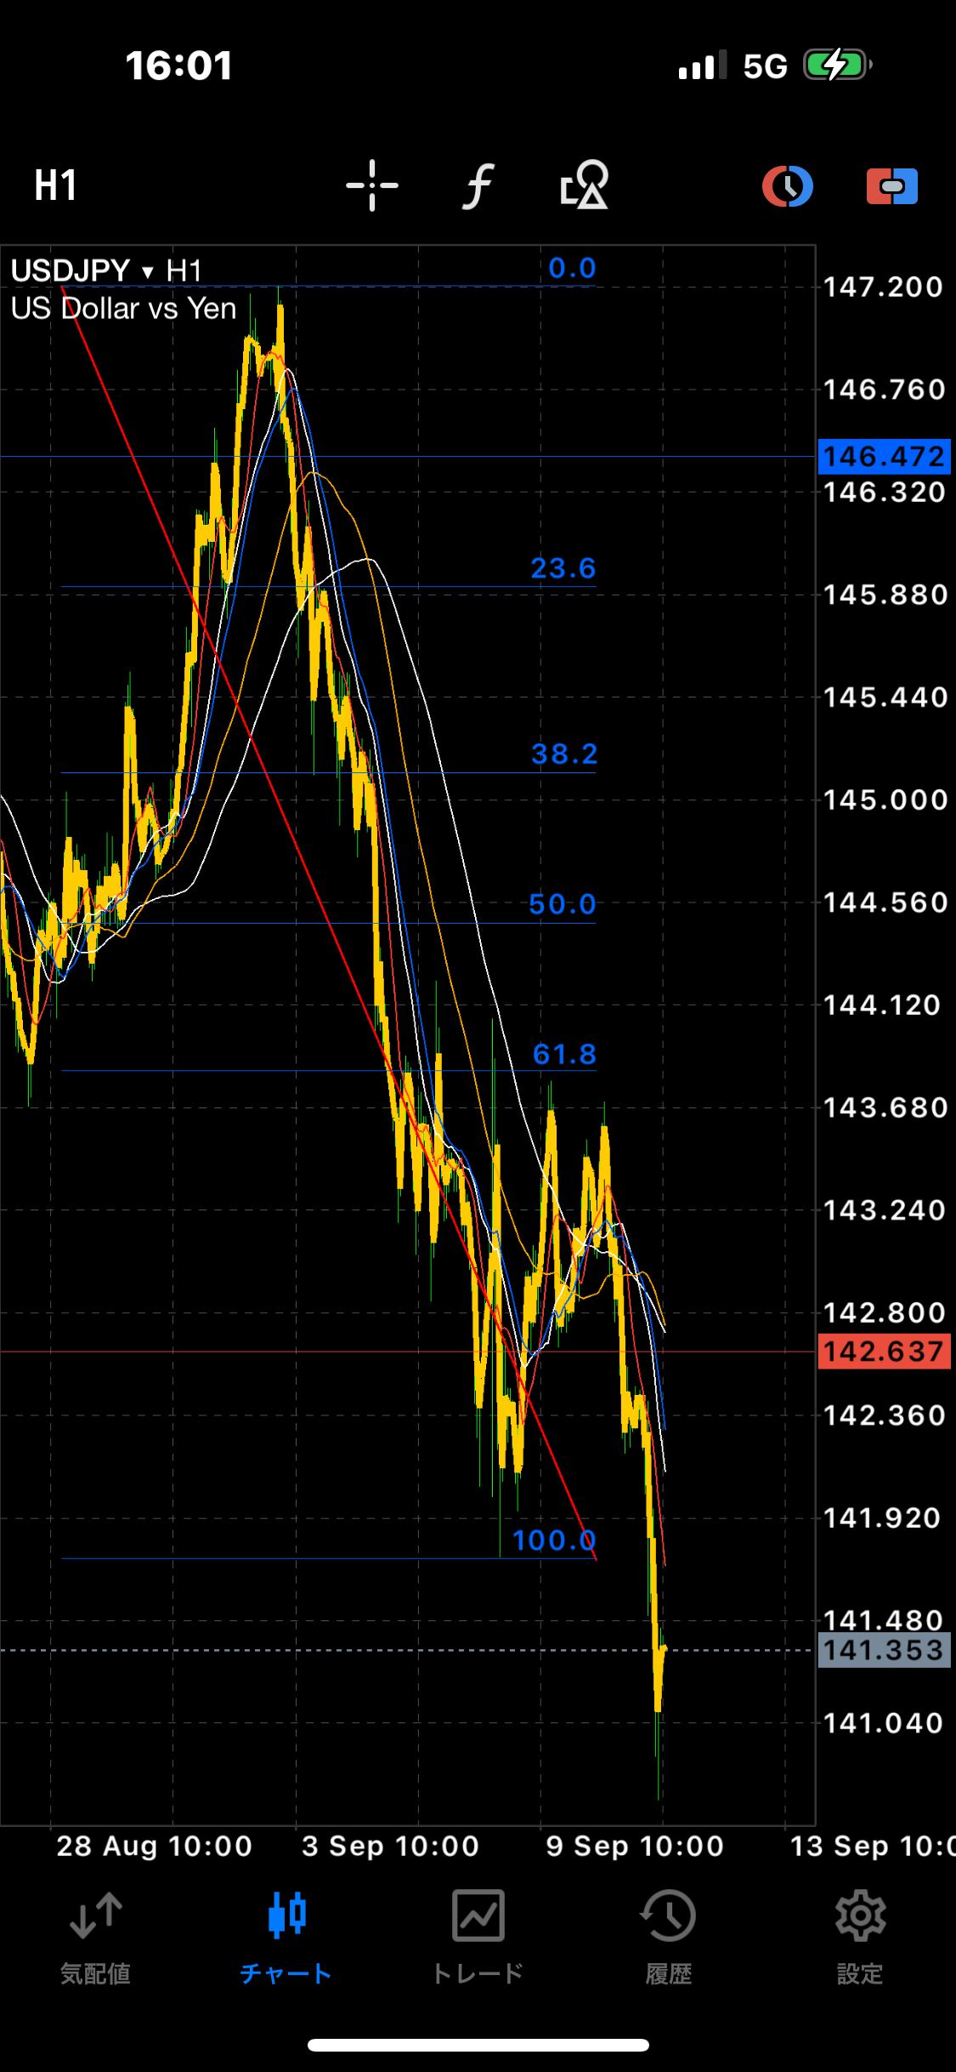Viewport: 956px width, 2072px height.
Task: Tap the 143.680 price axis label
Action: click(x=885, y=1107)
